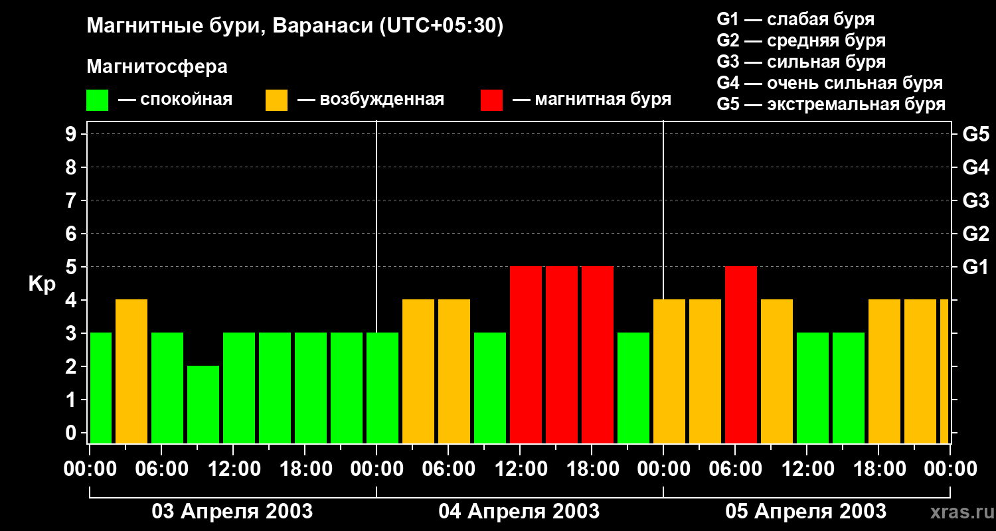Click the yellow bar right after 05 April's red bar
The image size is (996, 531).
[x=777, y=372]
